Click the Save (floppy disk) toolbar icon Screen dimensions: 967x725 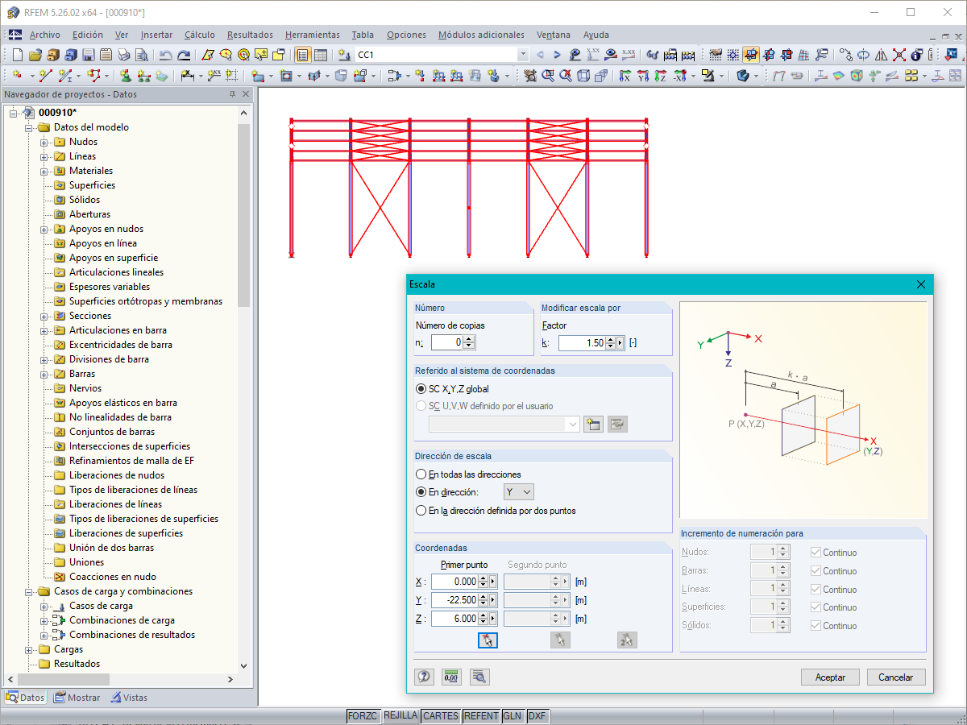[88, 55]
